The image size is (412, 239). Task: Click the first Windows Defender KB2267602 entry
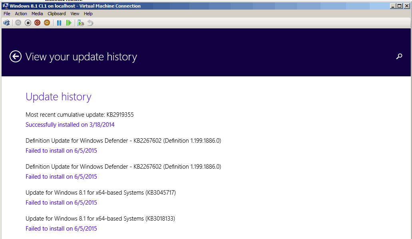(123, 141)
